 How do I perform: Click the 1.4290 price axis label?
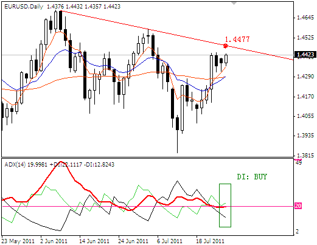point(305,77)
